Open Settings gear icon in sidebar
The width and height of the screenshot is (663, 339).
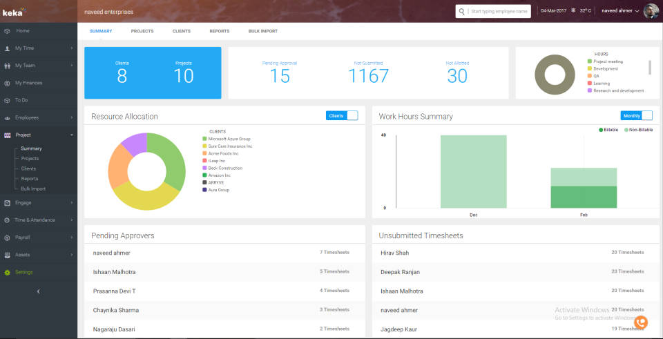click(x=7, y=272)
